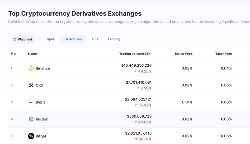This screenshot has width=250, height=144.
Task: Go to the Lending tab
Action: 114,39
